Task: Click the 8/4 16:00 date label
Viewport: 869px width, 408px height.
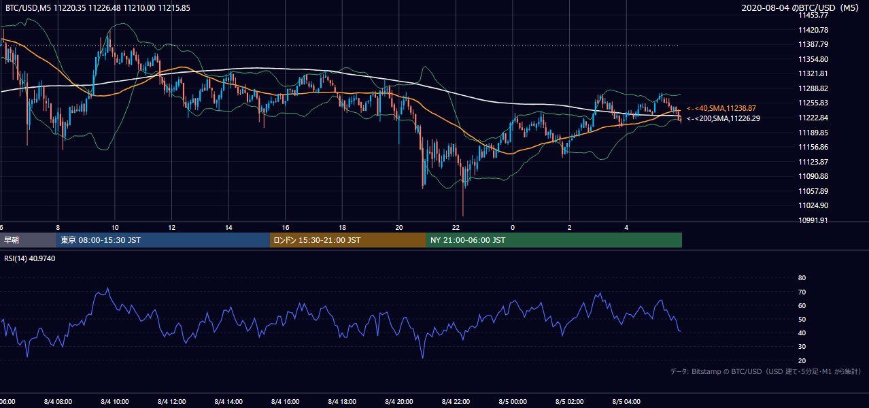Action: tap(286, 402)
